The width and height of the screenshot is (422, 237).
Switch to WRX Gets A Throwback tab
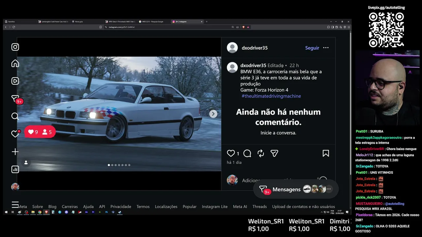(120, 22)
